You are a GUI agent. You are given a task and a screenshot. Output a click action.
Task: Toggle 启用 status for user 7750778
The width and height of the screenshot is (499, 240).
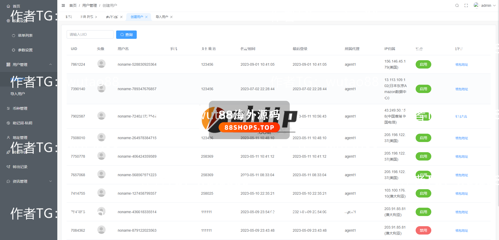point(423,156)
